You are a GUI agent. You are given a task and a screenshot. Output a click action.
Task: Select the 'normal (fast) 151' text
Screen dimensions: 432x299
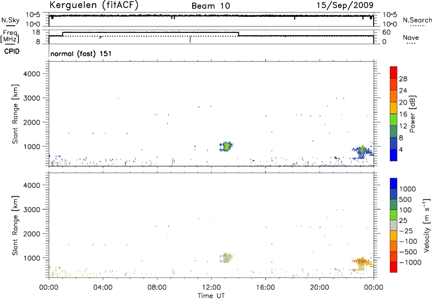point(81,53)
